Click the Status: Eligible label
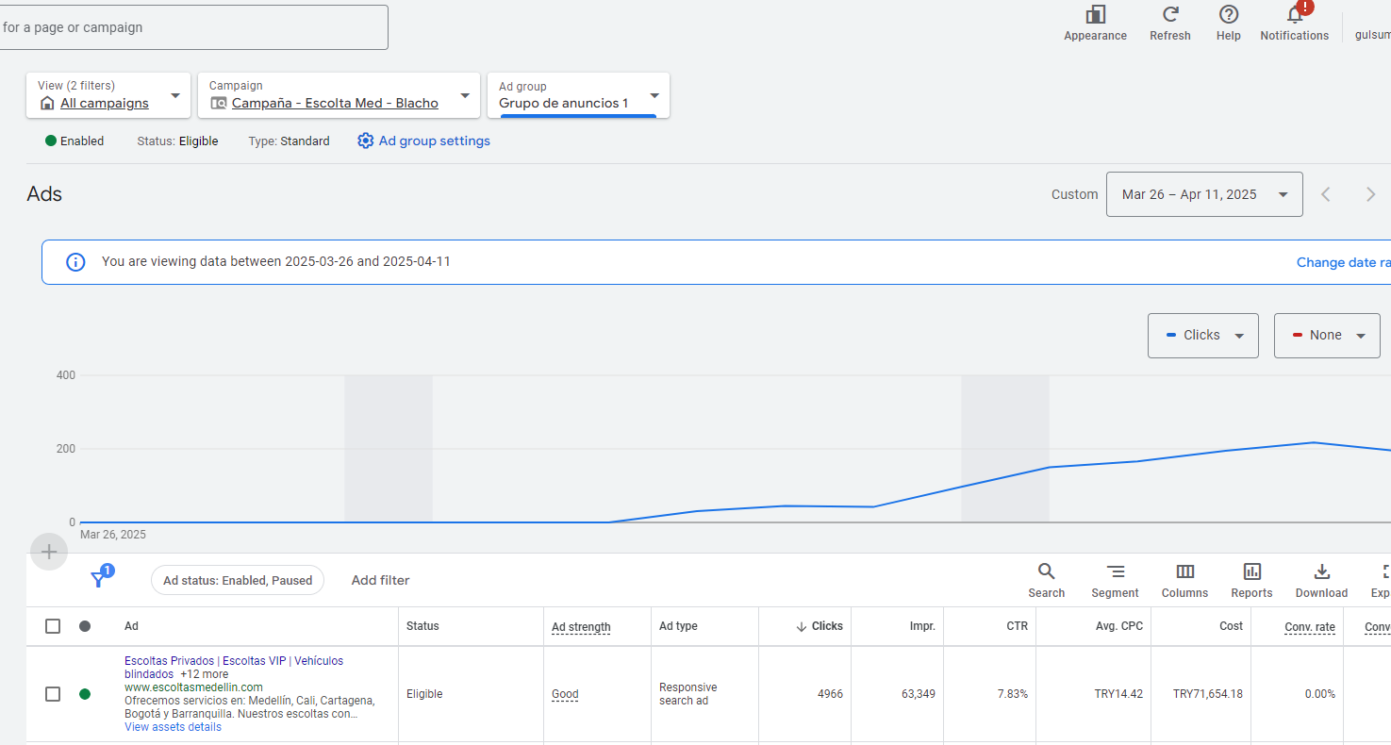This screenshot has height=745, width=1391. (x=177, y=141)
